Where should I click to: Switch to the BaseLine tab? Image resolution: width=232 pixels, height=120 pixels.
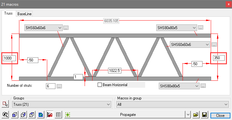coord(24,14)
